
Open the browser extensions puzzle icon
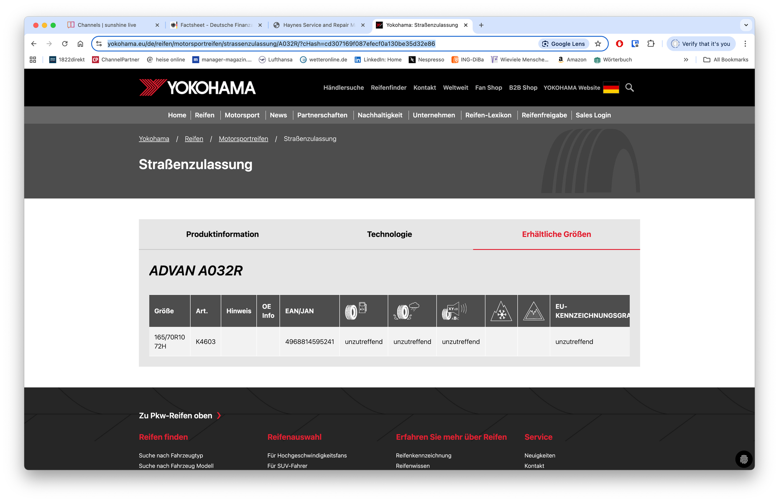point(651,44)
